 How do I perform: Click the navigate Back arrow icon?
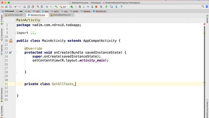coord(47,7)
